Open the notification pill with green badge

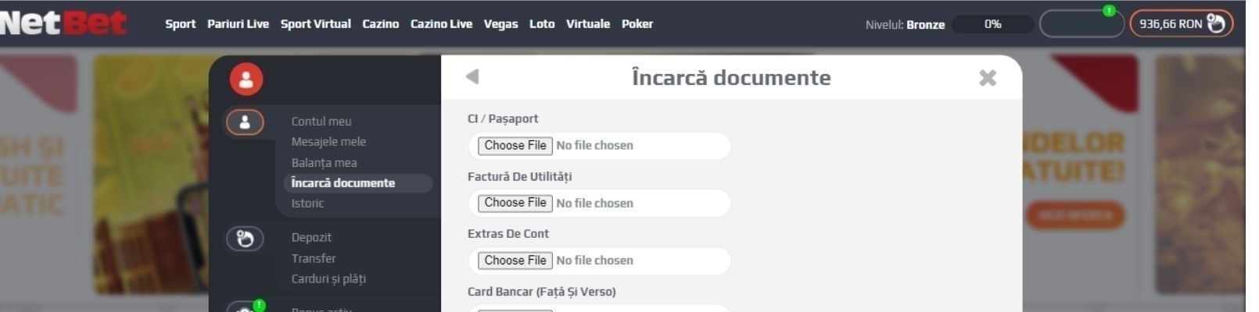(x=1081, y=24)
